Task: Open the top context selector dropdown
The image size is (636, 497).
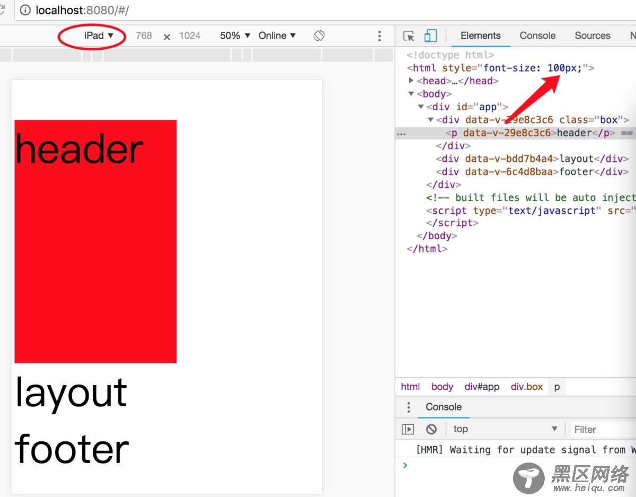Action: click(x=506, y=429)
